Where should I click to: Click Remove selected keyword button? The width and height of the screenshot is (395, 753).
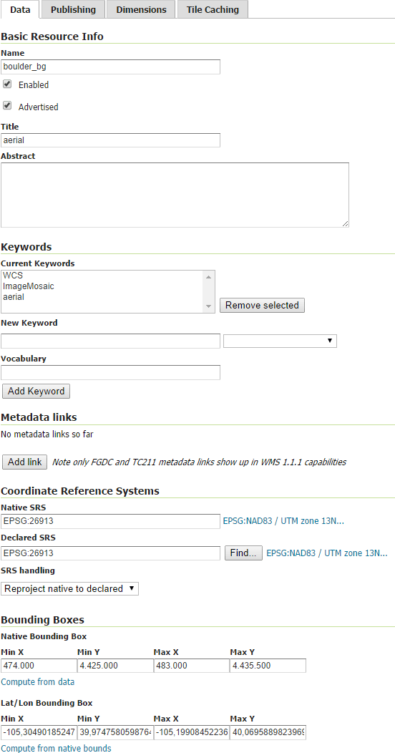click(262, 305)
